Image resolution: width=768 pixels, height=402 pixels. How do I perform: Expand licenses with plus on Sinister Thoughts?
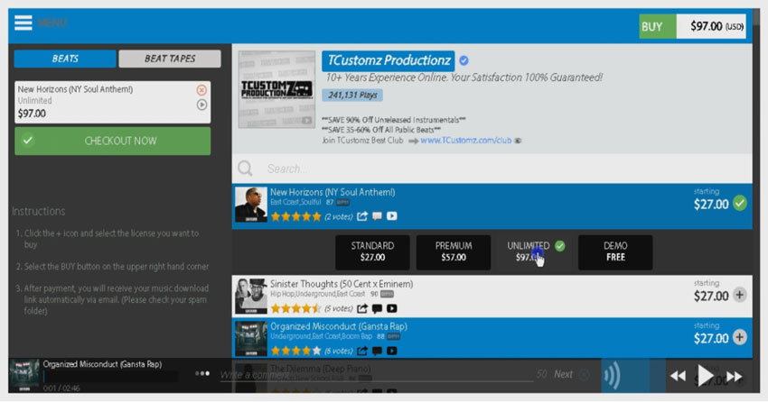(x=740, y=295)
